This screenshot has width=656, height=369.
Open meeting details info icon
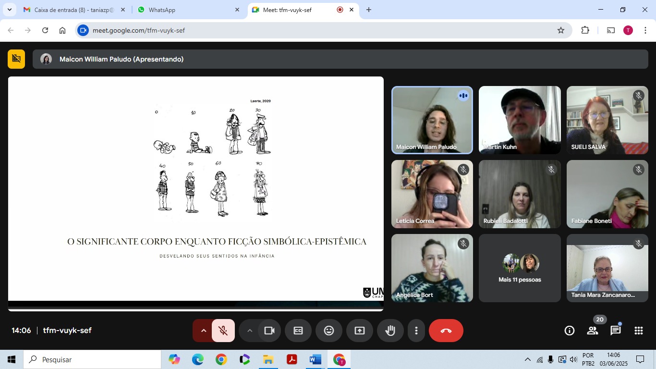coord(570,331)
